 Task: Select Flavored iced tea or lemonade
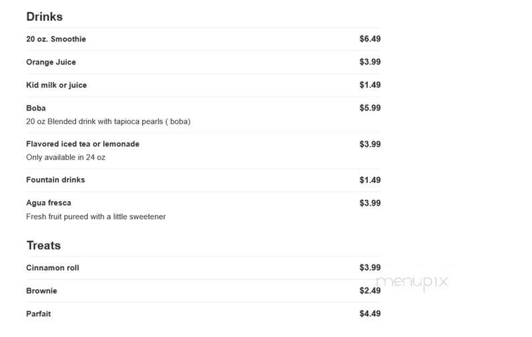click(x=83, y=144)
